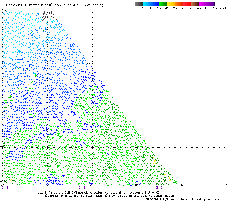229x201 pixels.
Task: Click the black wind barbs near top at -10
Action: click(x=48, y=16)
